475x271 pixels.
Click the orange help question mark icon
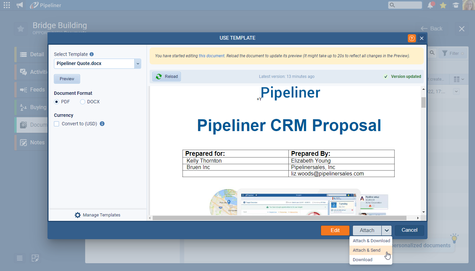tap(412, 38)
